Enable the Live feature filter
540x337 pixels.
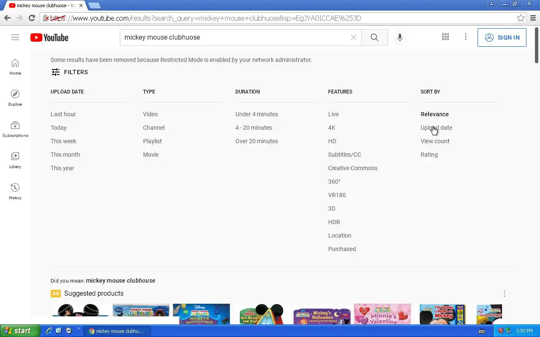click(x=333, y=114)
